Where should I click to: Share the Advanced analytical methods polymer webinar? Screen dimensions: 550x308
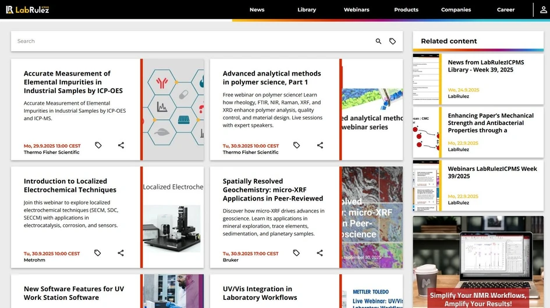(320, 145)
